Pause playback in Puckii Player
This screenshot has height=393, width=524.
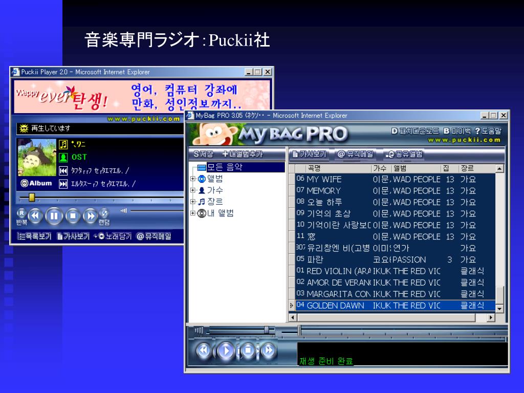coord(54,216)
